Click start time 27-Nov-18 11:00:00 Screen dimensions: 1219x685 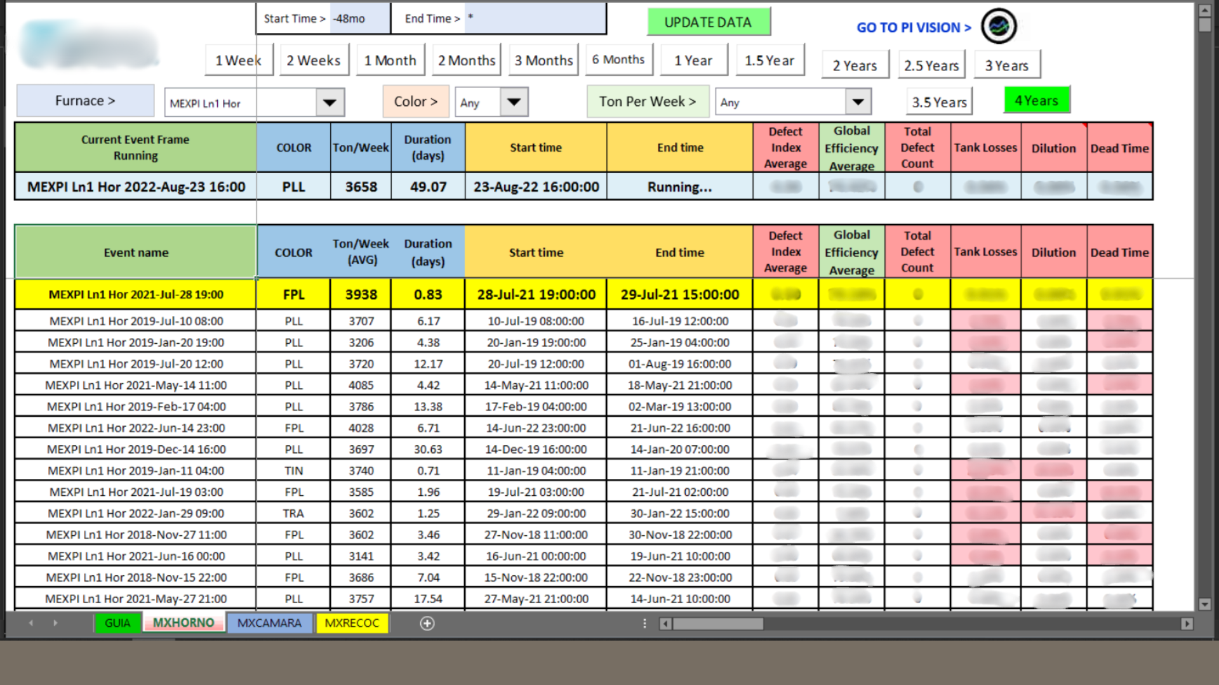point(536,535)
